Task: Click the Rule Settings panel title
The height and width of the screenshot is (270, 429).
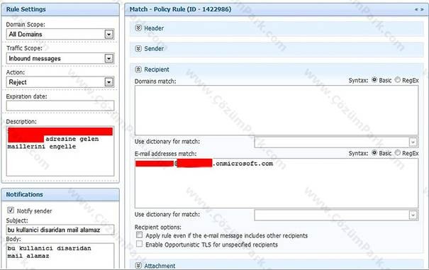Action: point(26,9)
